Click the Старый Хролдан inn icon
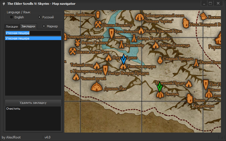 click(160, 60)
